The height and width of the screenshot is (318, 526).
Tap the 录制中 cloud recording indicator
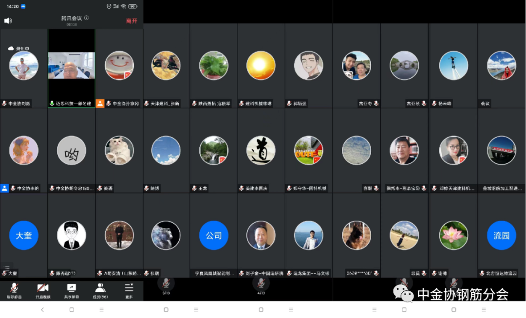click(x=19, y=49)
